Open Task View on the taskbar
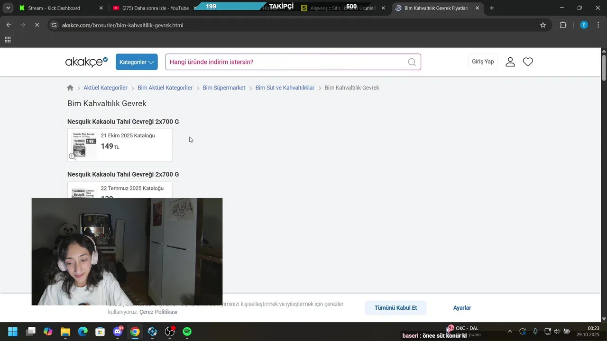 click(31, 332)
